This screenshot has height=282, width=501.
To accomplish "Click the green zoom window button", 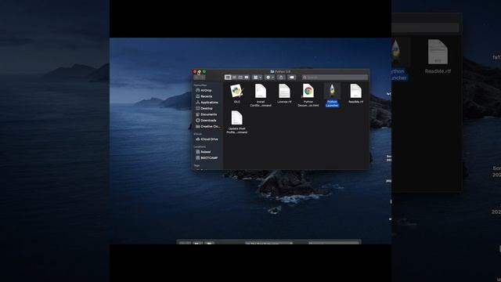I will click(x=204, y=71).
